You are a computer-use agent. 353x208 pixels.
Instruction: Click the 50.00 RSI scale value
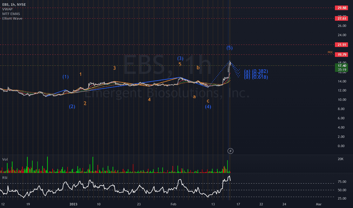342,190
